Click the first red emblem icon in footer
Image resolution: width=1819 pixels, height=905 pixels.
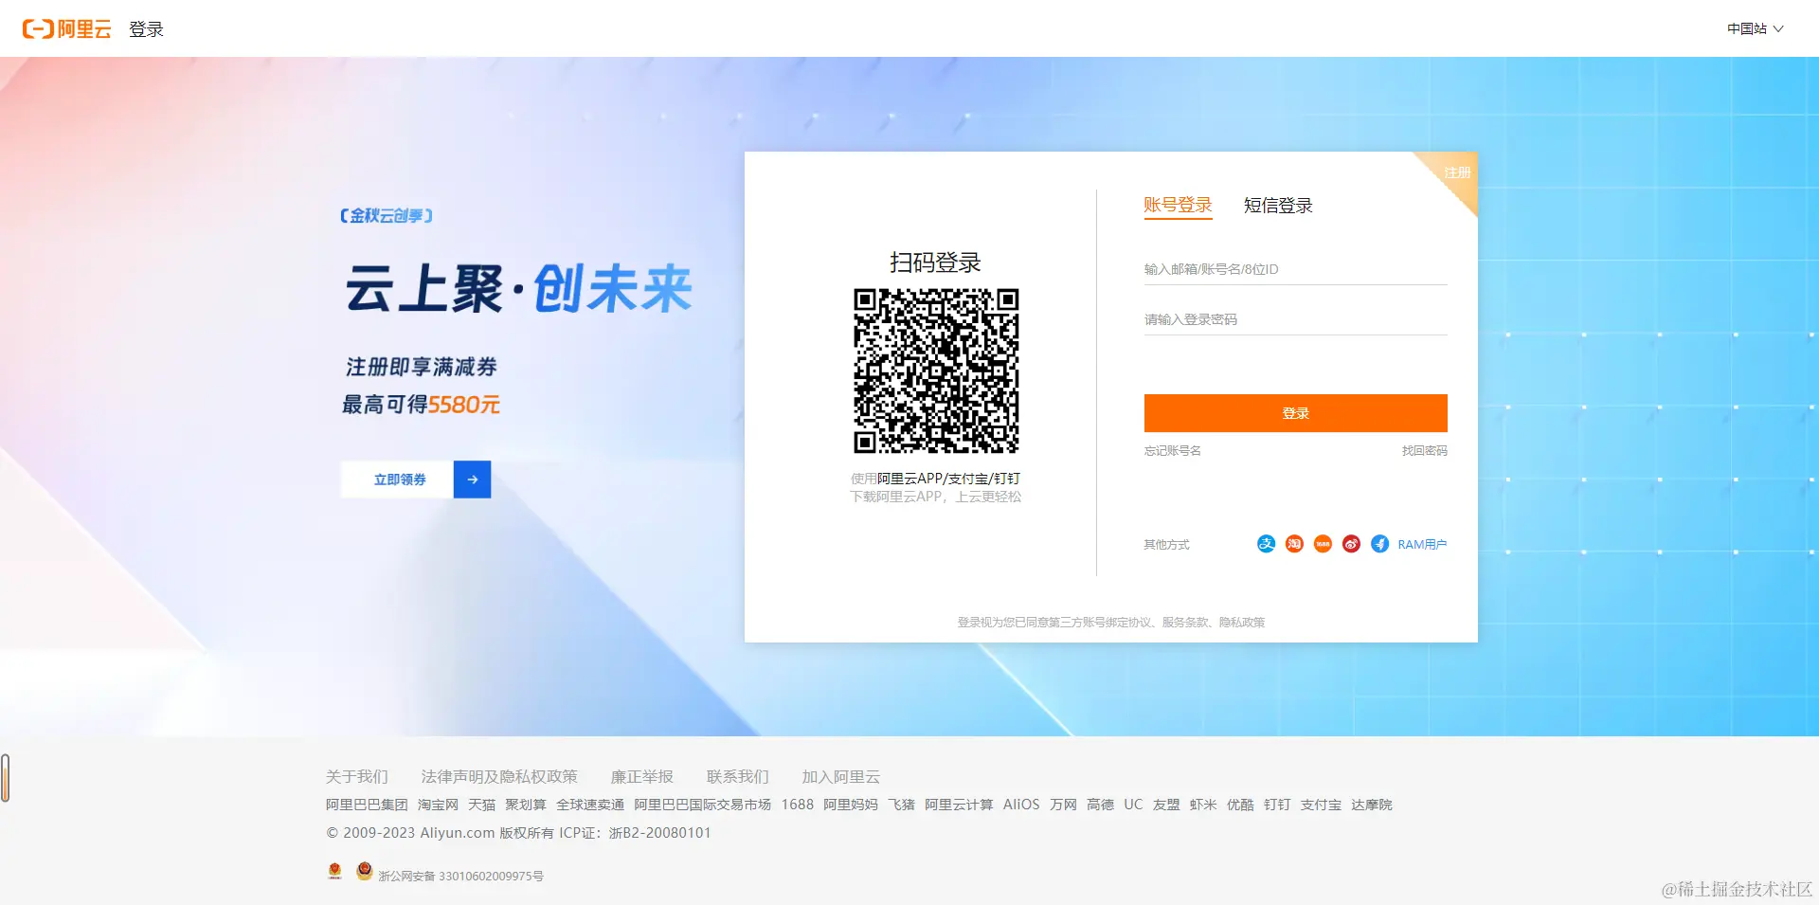[334, 871]
